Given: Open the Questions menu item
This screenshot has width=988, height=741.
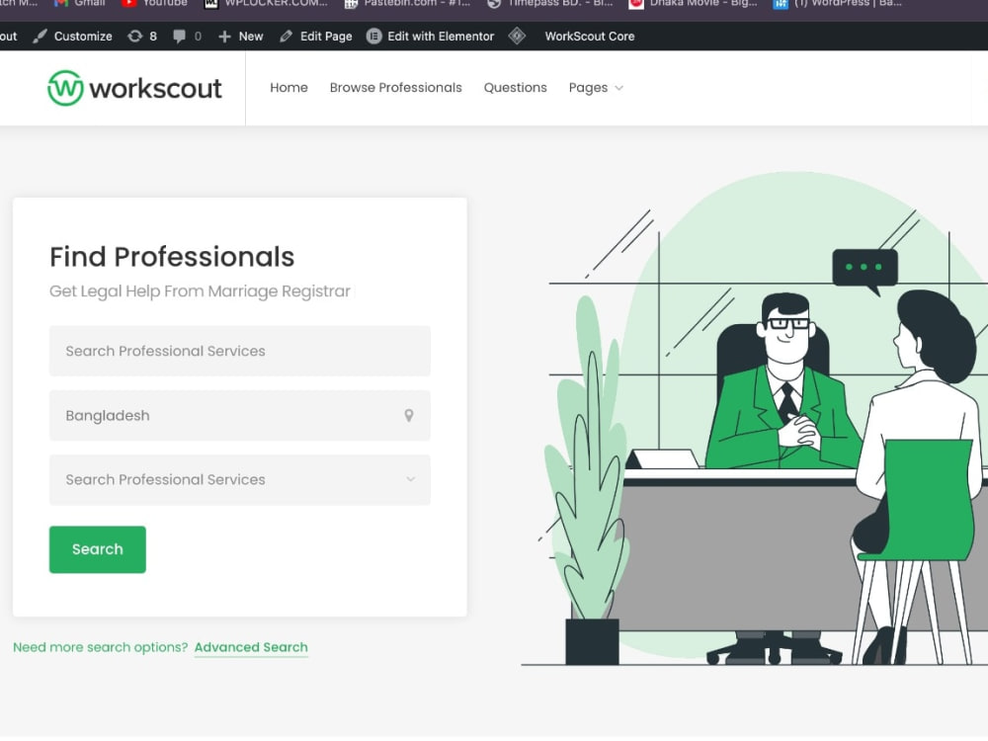Looking at the screenshot, I should point(515,88).
